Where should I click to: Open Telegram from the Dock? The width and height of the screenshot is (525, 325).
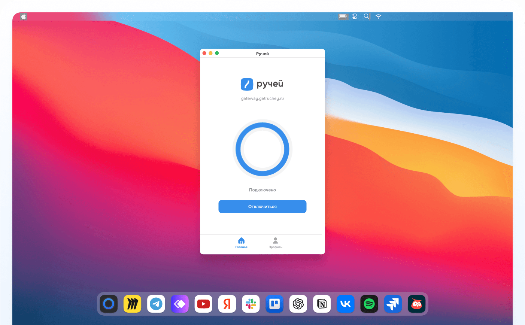156,304
